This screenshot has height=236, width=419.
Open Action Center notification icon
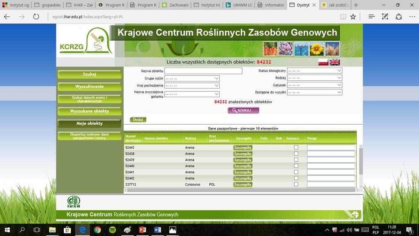pyautogui.click(x=409, y=230)
